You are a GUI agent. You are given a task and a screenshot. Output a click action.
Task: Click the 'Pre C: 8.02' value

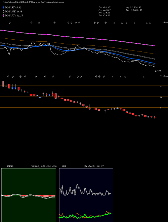(x=104, y=15)
